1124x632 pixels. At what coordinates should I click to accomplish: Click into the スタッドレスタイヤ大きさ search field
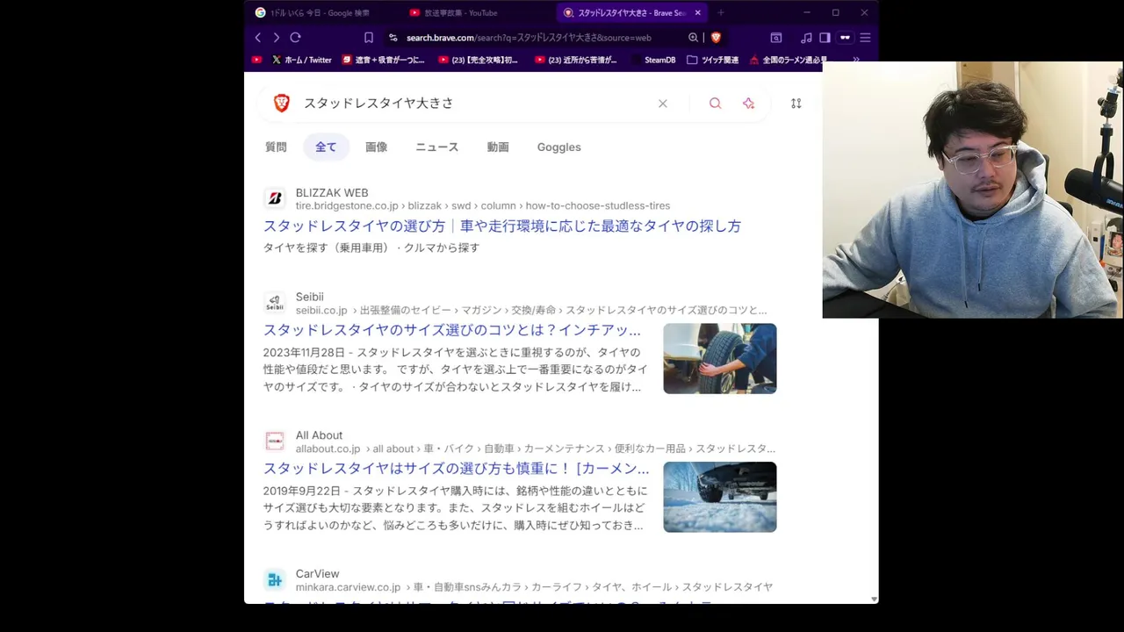pos(474,103)
